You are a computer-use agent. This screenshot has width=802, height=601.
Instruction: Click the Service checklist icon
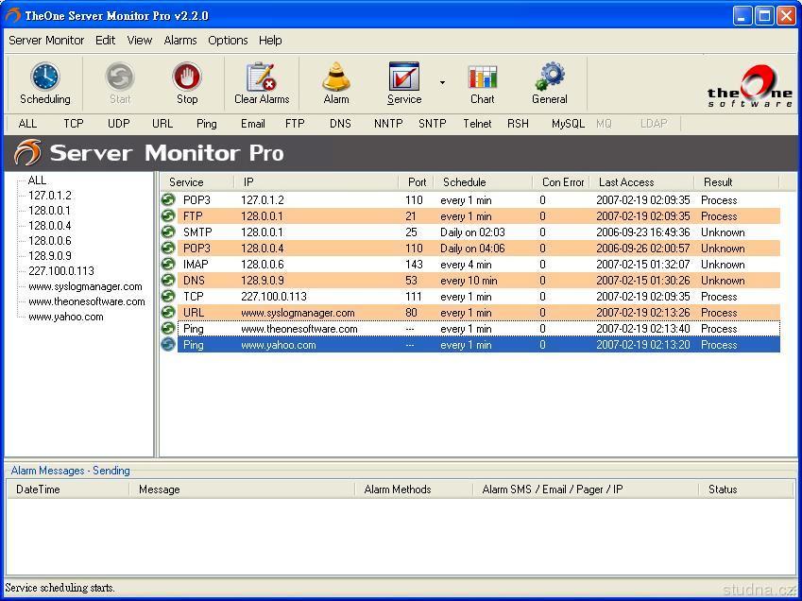coord(403,77)
